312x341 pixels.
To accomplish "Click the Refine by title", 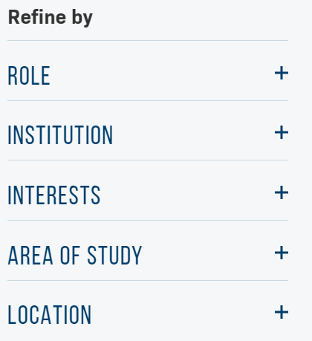I will pyautogui.click(x=51, y=17).
